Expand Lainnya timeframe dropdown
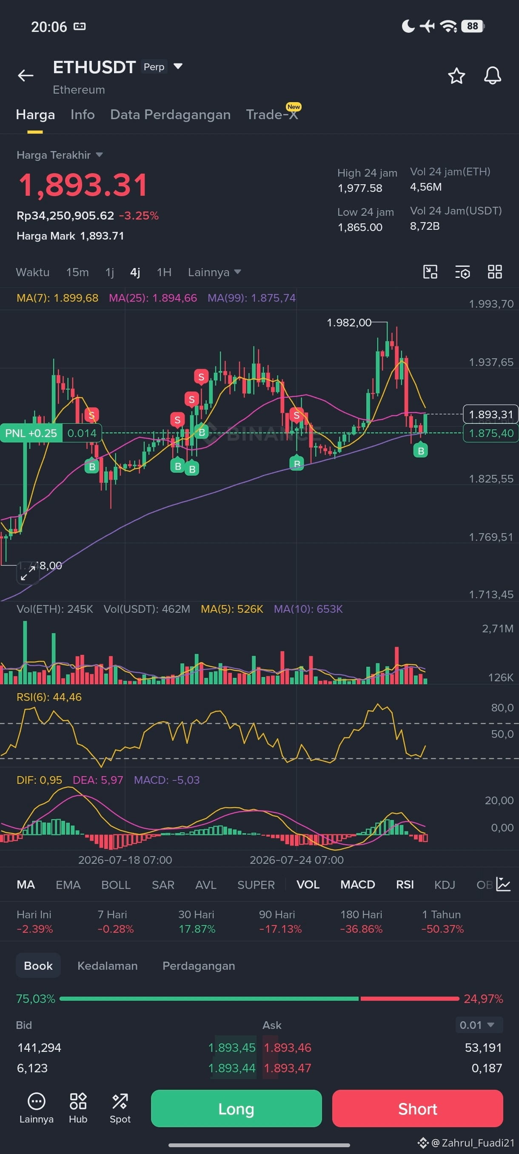 (x=214, y=272)
